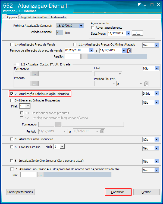Close the window with the X icon
This screenshot has height=204, width=163.
click(x=158, y=5)
